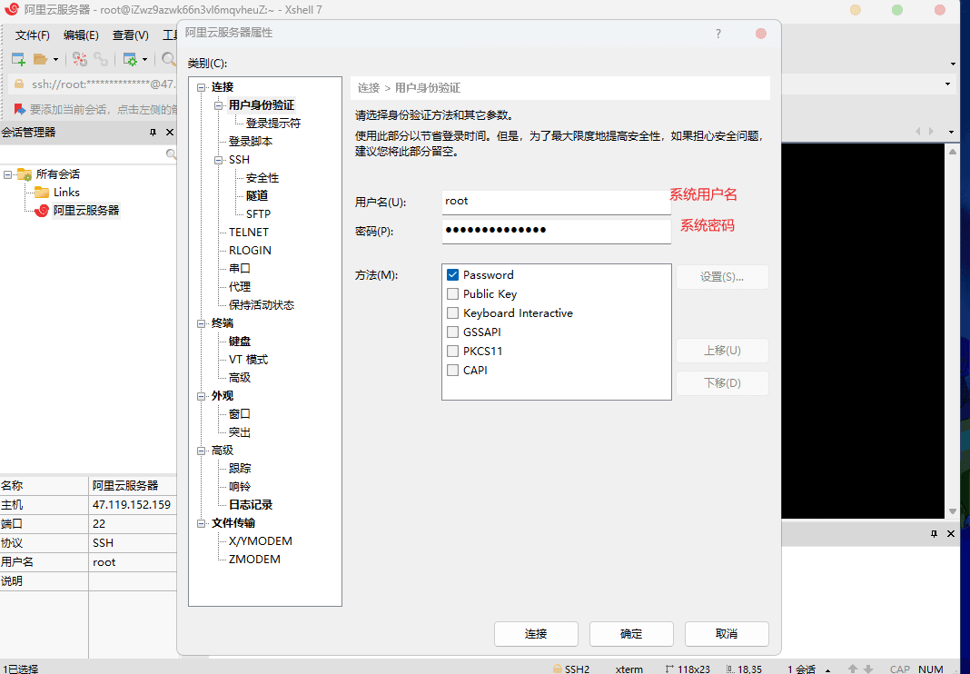Collapse the 连接 tree node
970x674 pixels.
coord(201,88)
